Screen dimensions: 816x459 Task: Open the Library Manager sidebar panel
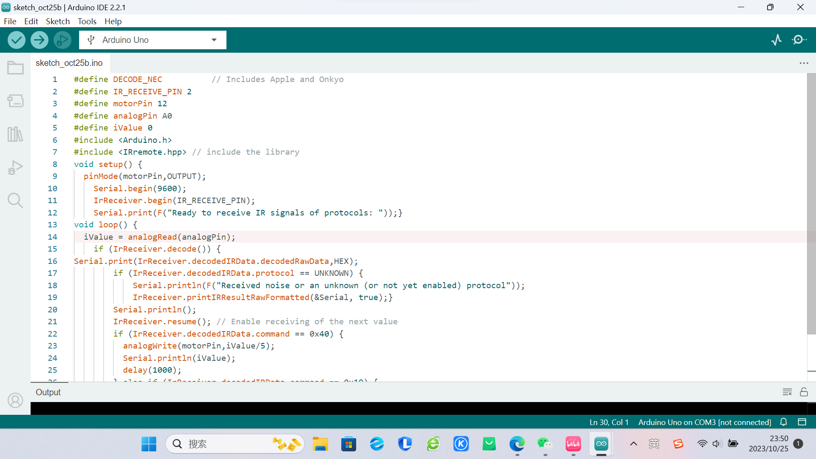15,134
